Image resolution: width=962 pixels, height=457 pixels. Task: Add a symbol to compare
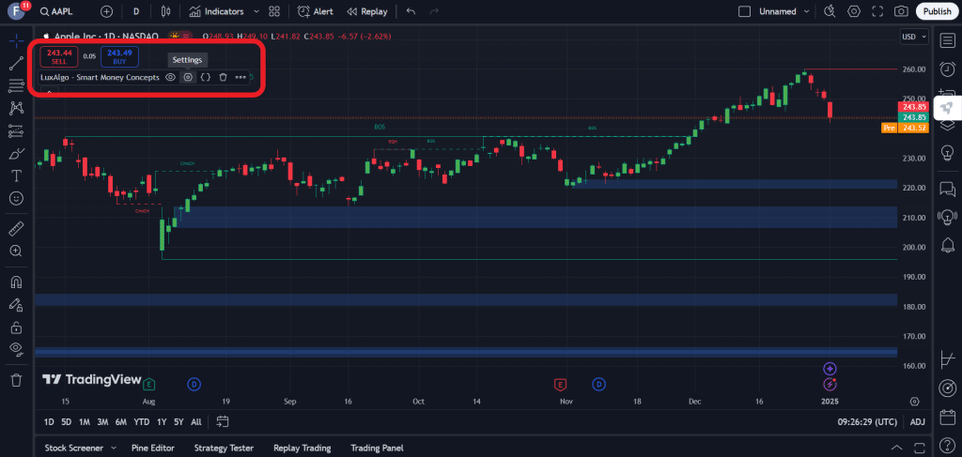tap(107, 11)
